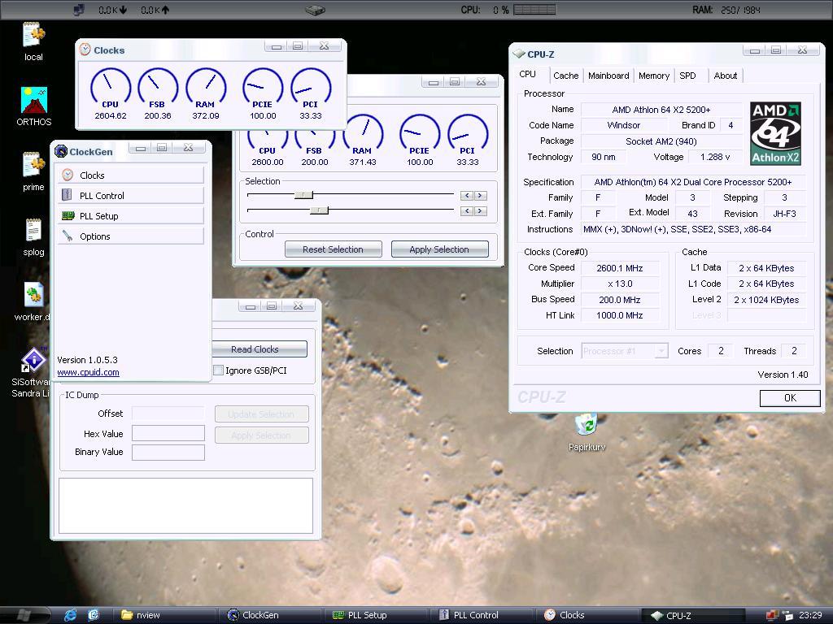
Task: Click left arrow of lower slider
Action: [x=467, y=210]
